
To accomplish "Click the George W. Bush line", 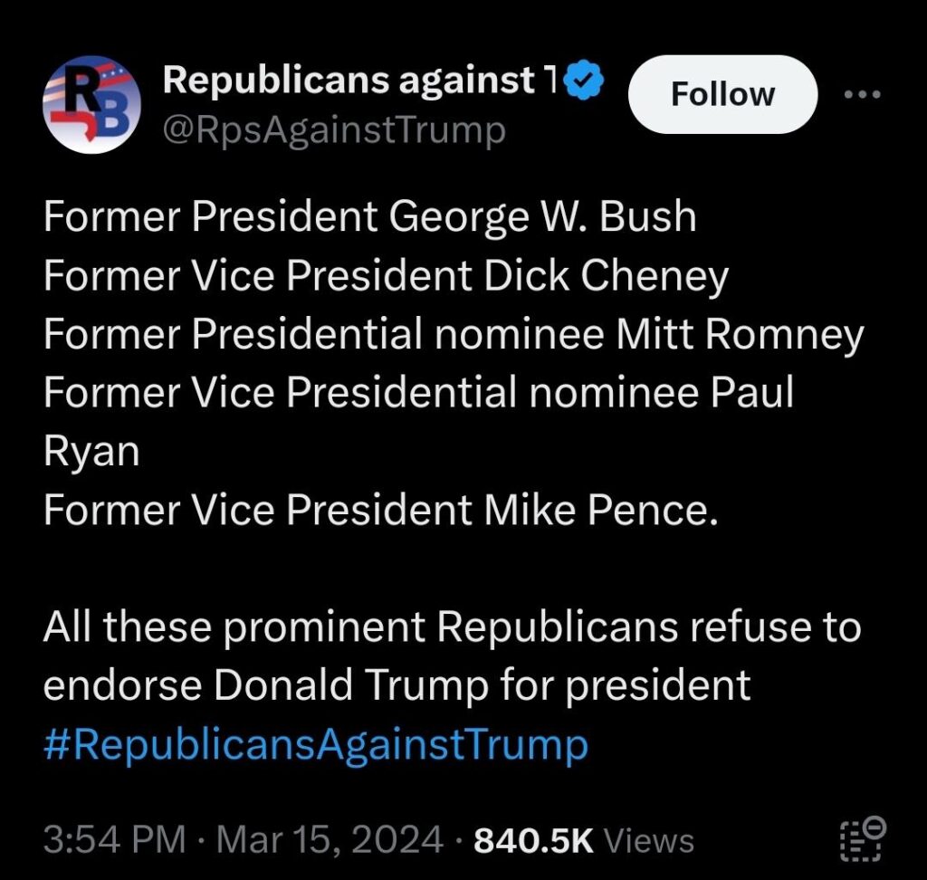I will point(370,216).
